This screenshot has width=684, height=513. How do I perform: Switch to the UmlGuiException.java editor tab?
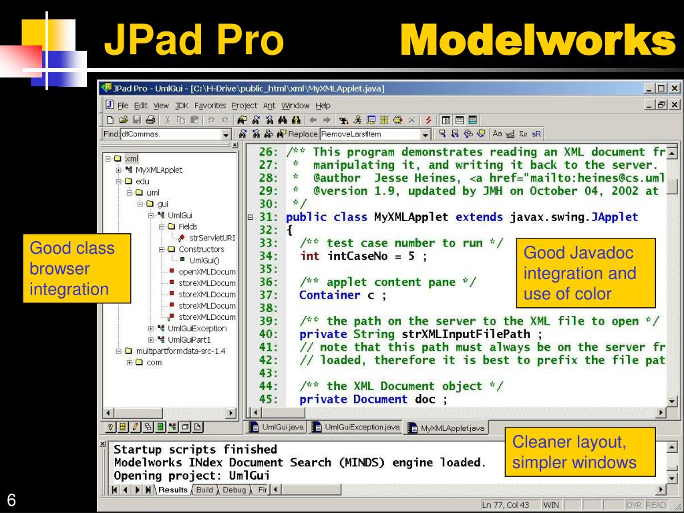pos(357,427)
